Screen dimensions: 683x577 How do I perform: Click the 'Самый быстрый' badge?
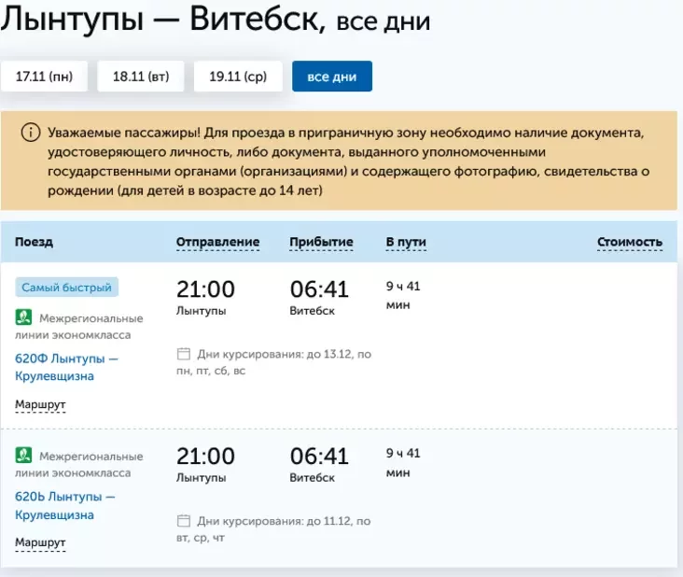pos(66,288)
